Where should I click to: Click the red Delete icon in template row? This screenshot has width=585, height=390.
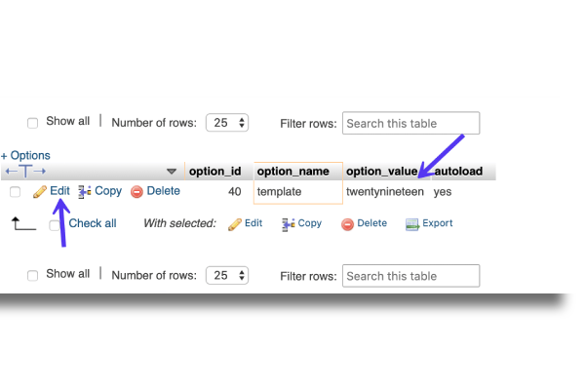(x=136, y=192)
